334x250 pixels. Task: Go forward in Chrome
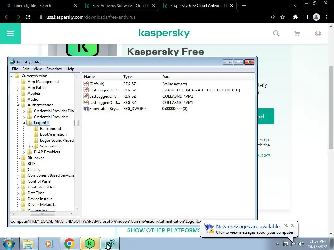18,17
